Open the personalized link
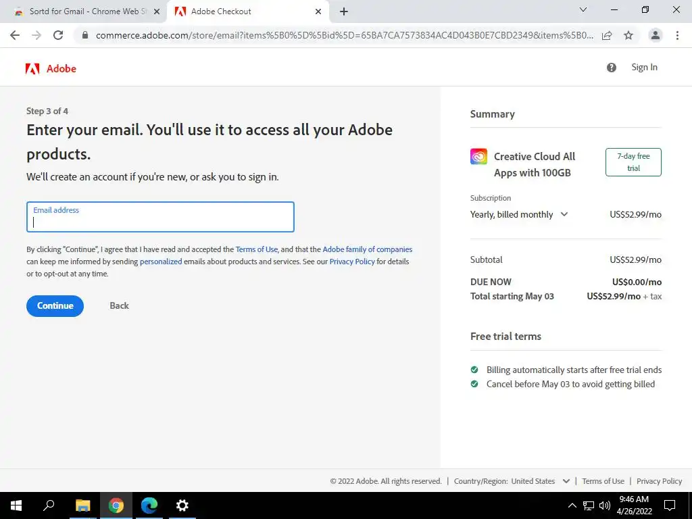The width and height of the screenshot is (692, 519). tap(161, 262)
